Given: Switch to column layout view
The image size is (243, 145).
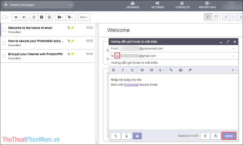Looking at the screenshot, I should click(208, 17).
